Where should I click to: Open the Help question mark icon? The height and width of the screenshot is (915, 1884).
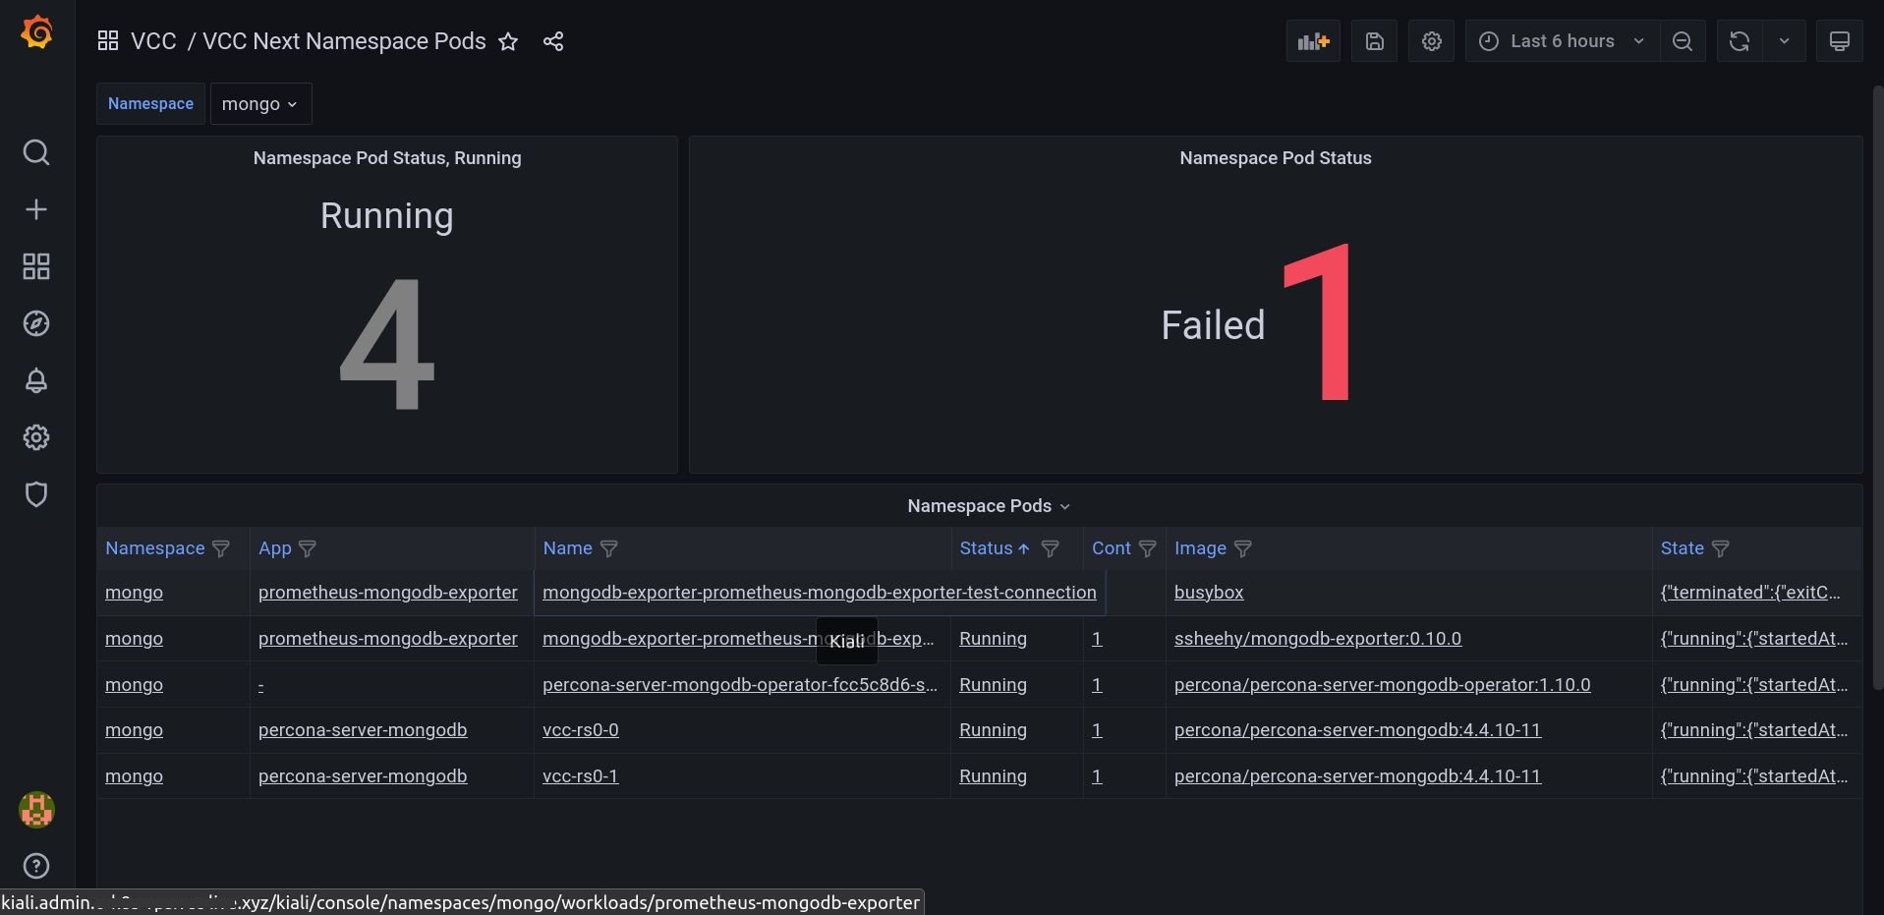click(36, 866)
